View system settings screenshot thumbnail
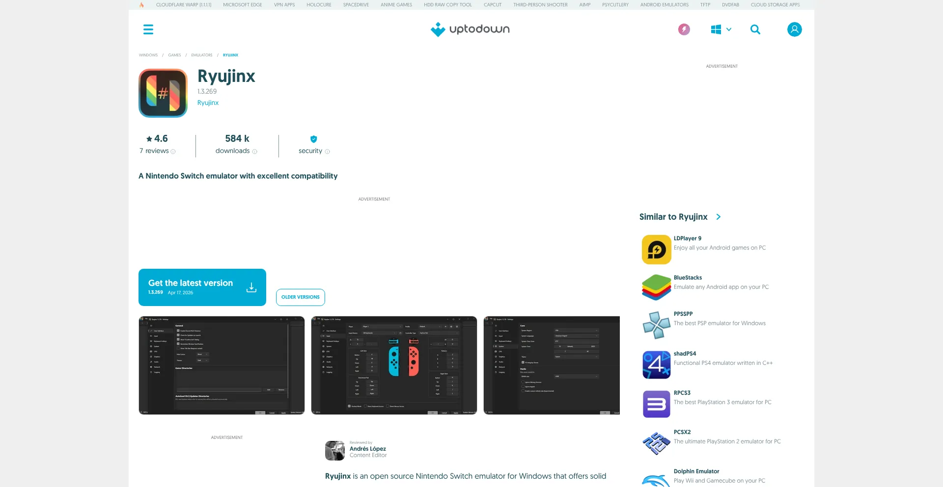This screenshot has height=487, width=943. 552,365
